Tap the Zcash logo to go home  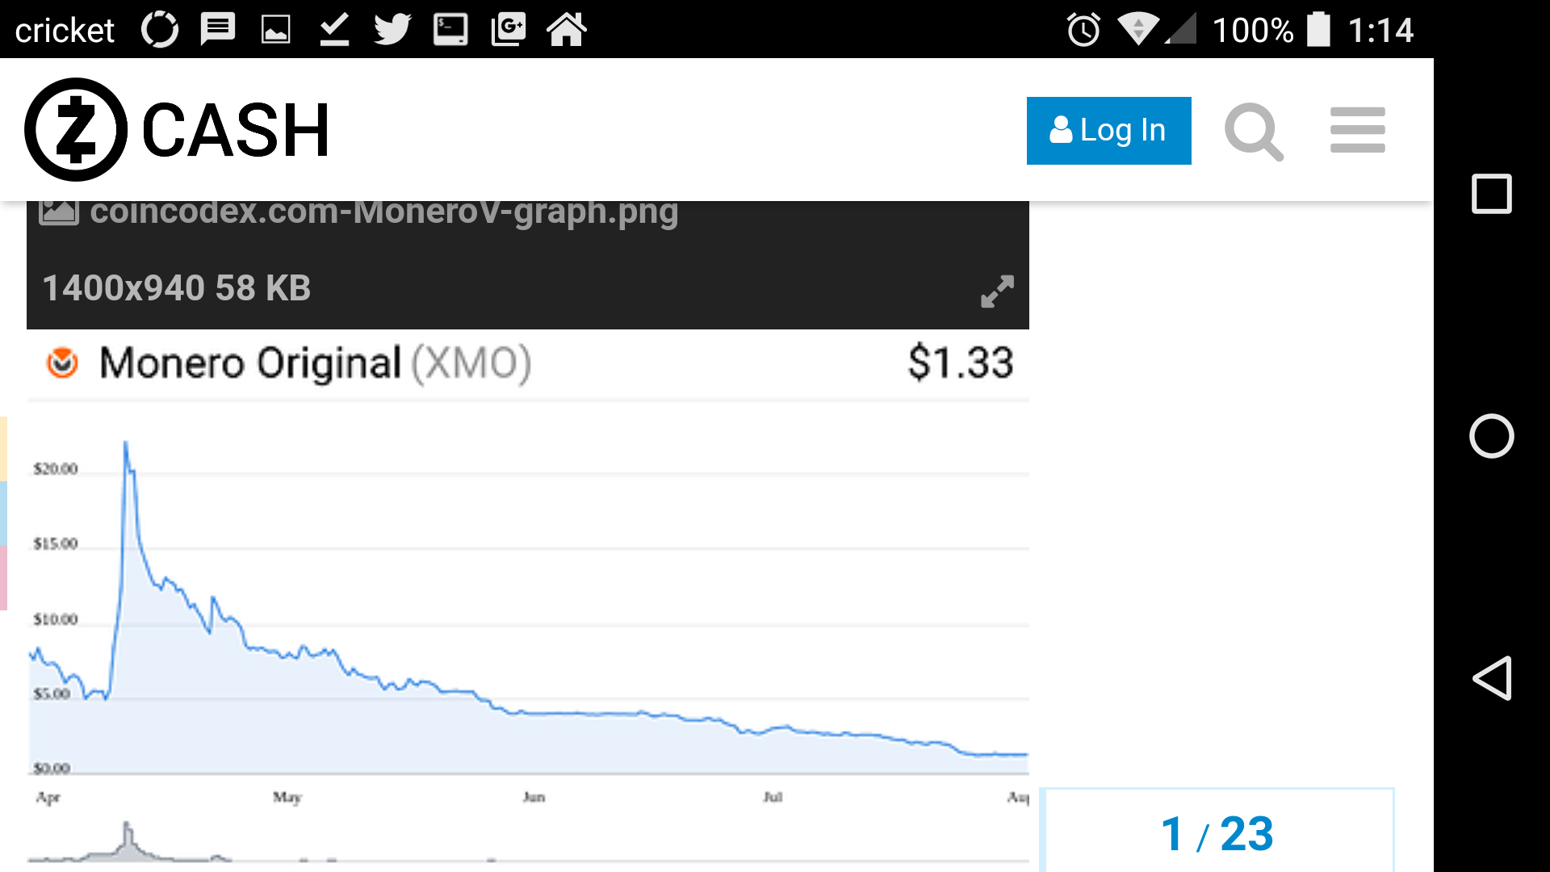tap(178, 130)
